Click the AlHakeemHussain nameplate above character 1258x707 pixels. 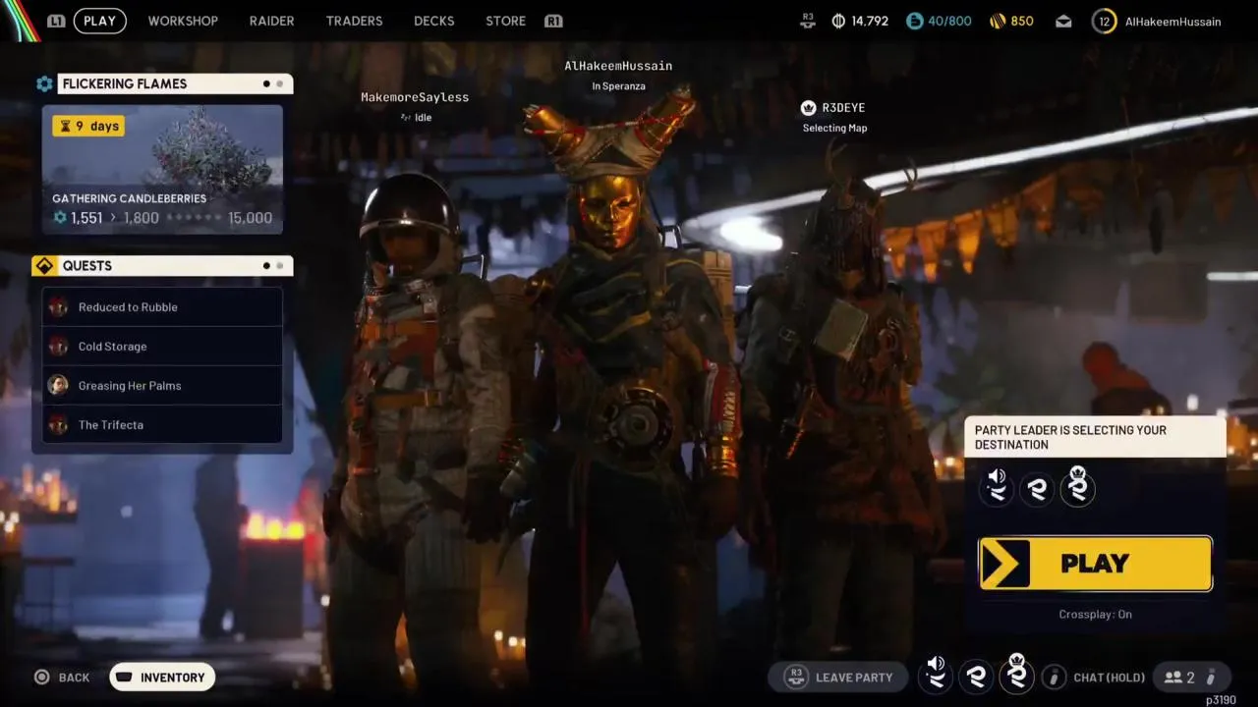[x=618, y=66]
